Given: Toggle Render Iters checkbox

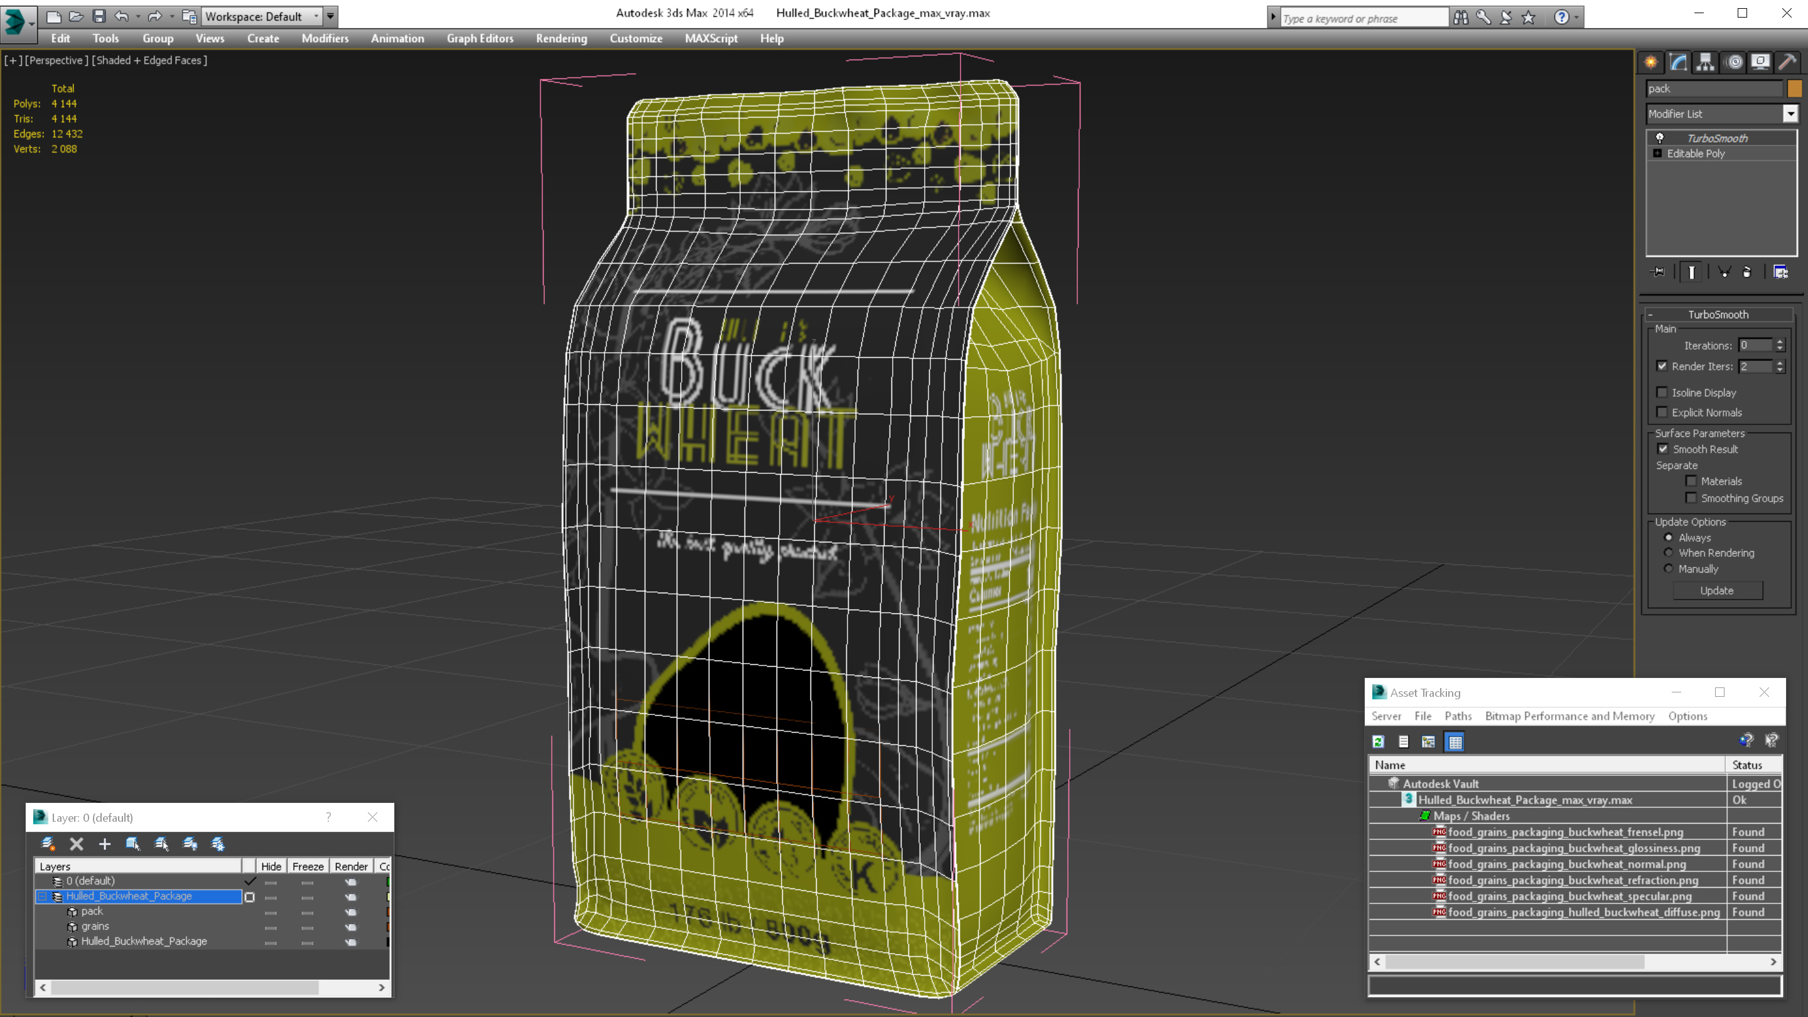Looking at the screenshot, I should tap(1662, 365).
